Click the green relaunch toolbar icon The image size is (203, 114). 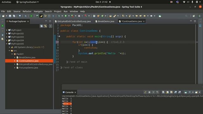click(31, 16)
